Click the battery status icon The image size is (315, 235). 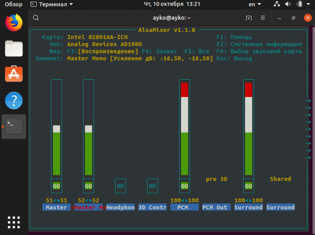(x=299, y=4)
